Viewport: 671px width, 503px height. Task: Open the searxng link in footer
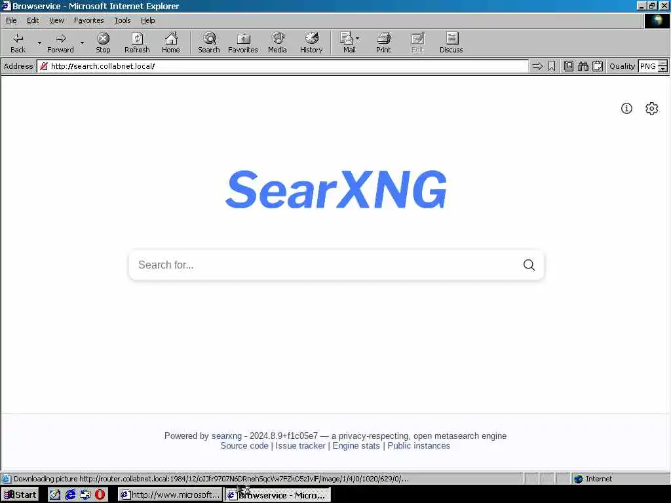(226, 436)
